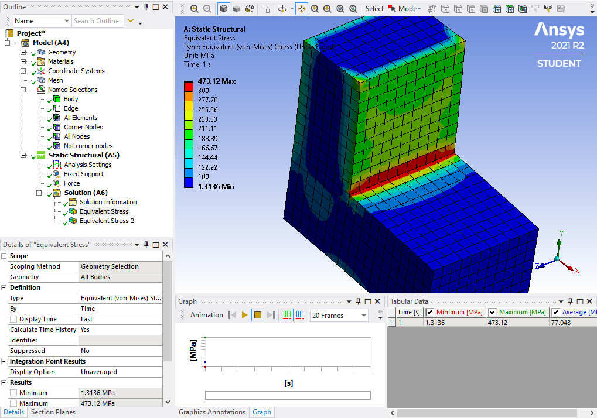The width and height of the screenshot is (597, 418).
Task: Collapse the Integration Point Results section
Action: coord(4,361)
